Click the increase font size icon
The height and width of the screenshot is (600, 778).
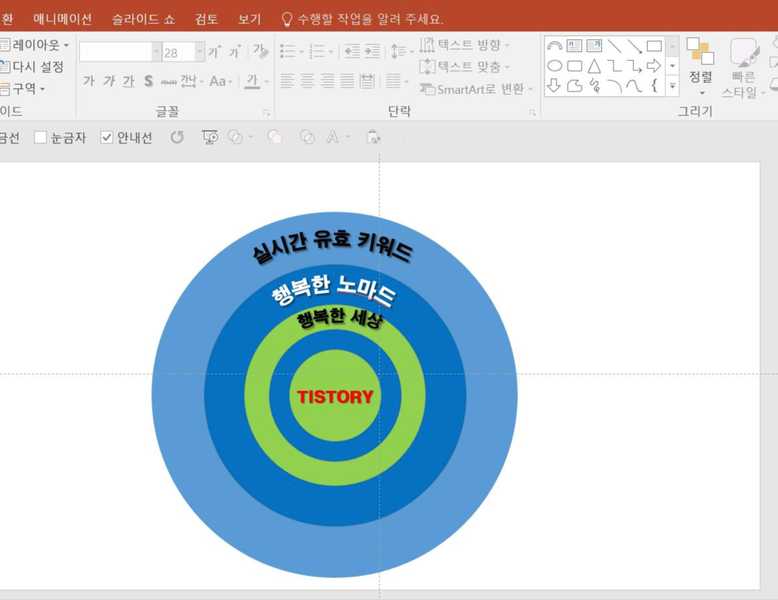(x=214, y=51)
